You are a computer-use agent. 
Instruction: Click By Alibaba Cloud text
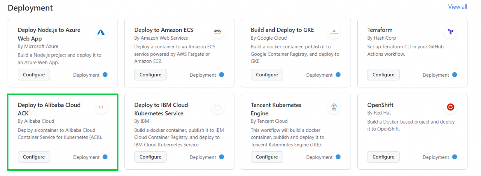(x=36, y=121)
